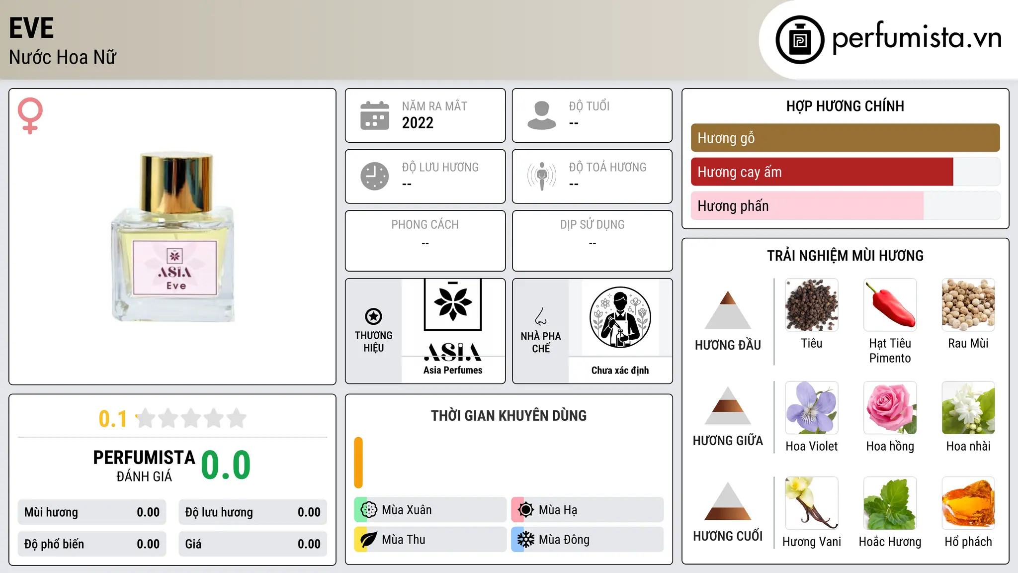Click the Mùi hương score box

(92, 512)
